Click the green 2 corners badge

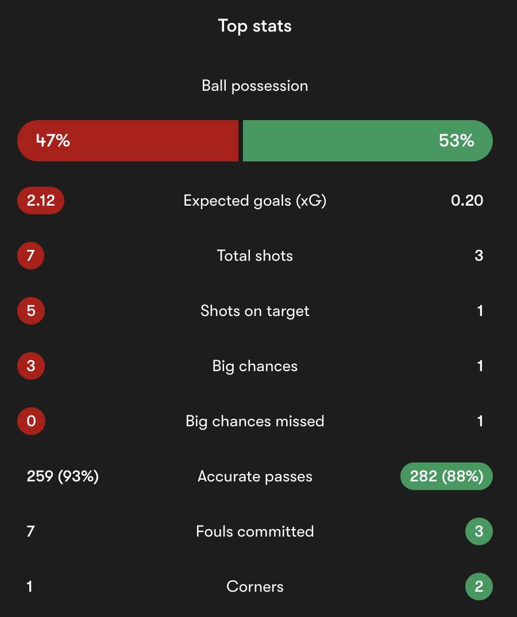[x=479, y=587]
